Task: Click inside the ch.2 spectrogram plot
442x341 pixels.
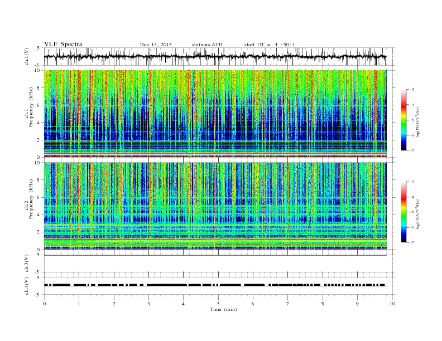Action: (x=215, y=206)
